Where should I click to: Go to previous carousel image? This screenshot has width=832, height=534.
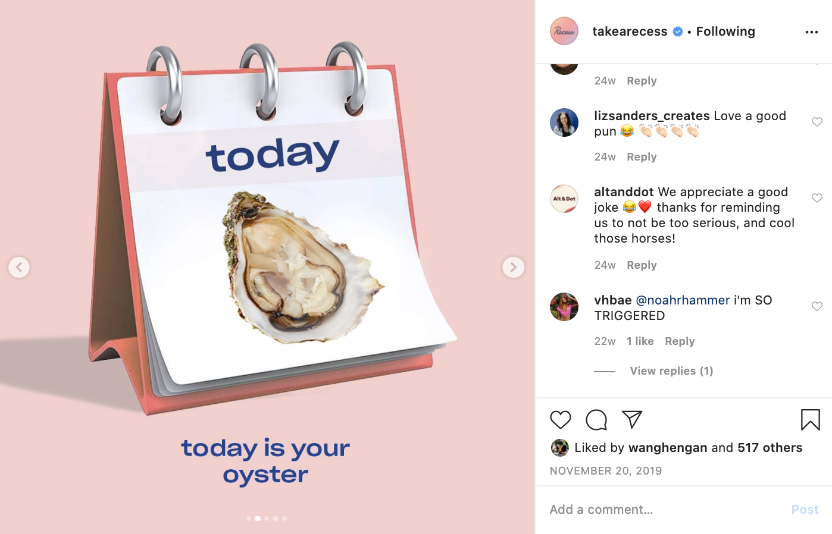19,267
